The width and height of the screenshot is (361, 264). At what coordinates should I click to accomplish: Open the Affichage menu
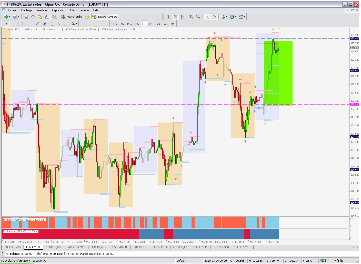point(27,10)
